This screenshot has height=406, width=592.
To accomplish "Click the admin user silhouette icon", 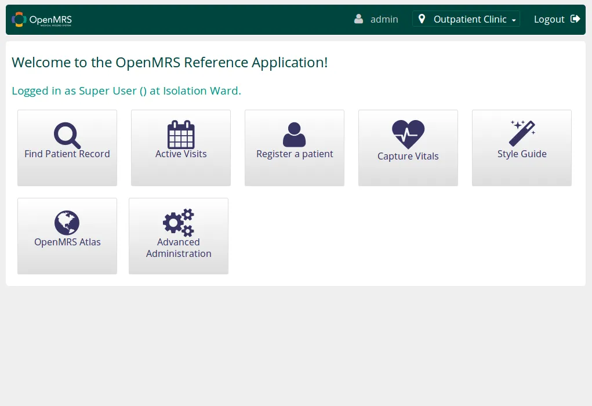I will pyautogui.click(x=359, y=19).
